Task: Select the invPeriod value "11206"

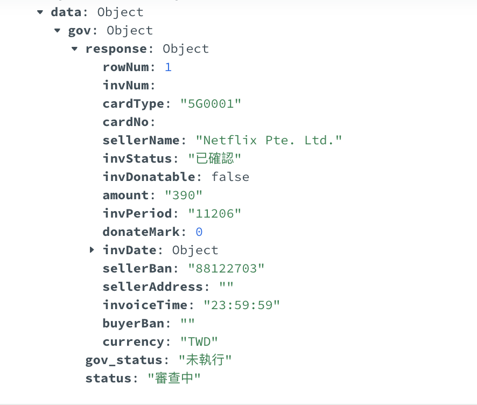Action: tap(214, 214)
